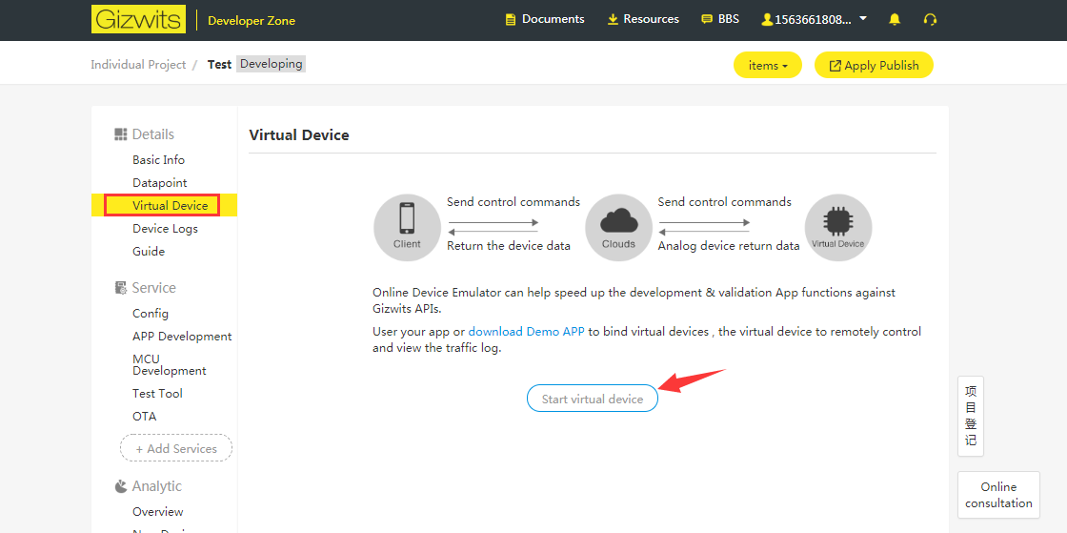Screen dimensions: 1067x533
Task: Click the Developing status label
Action: 271,64
